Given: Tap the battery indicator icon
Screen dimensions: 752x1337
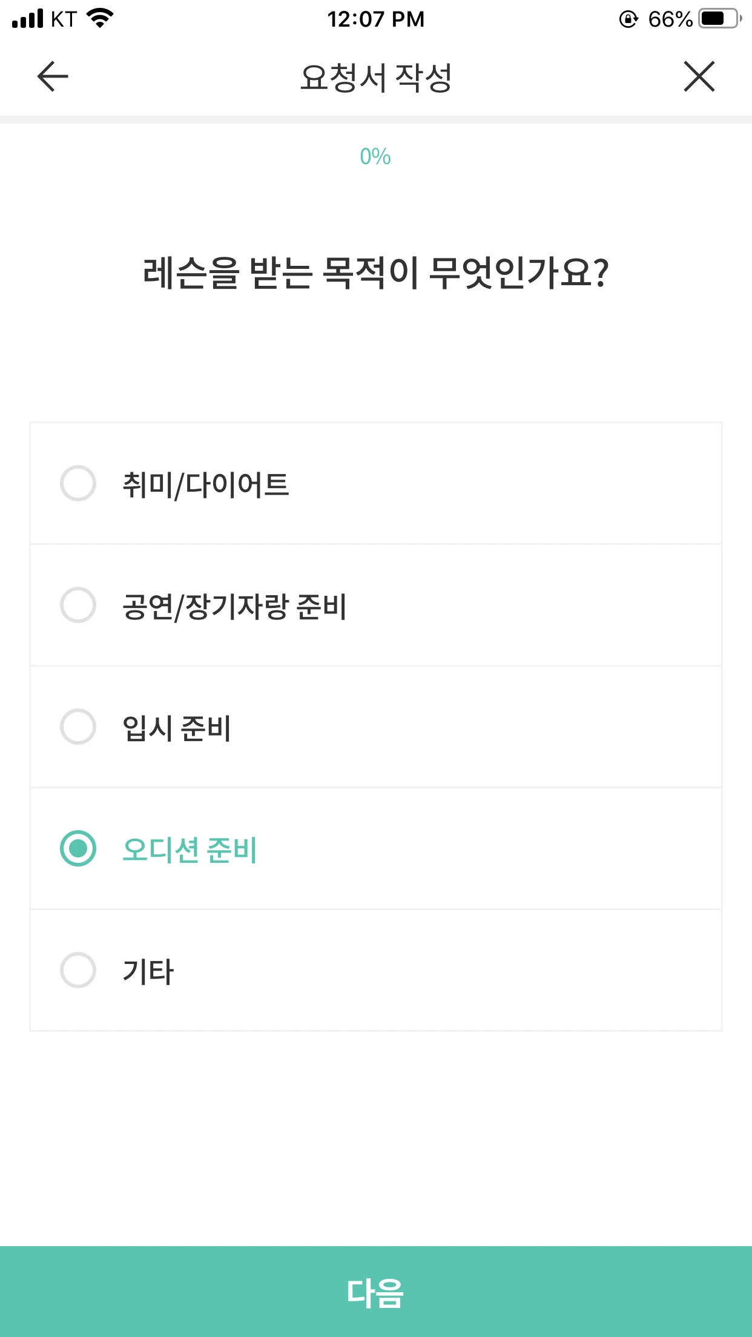Looking at the screenshot, I should 719,19.
